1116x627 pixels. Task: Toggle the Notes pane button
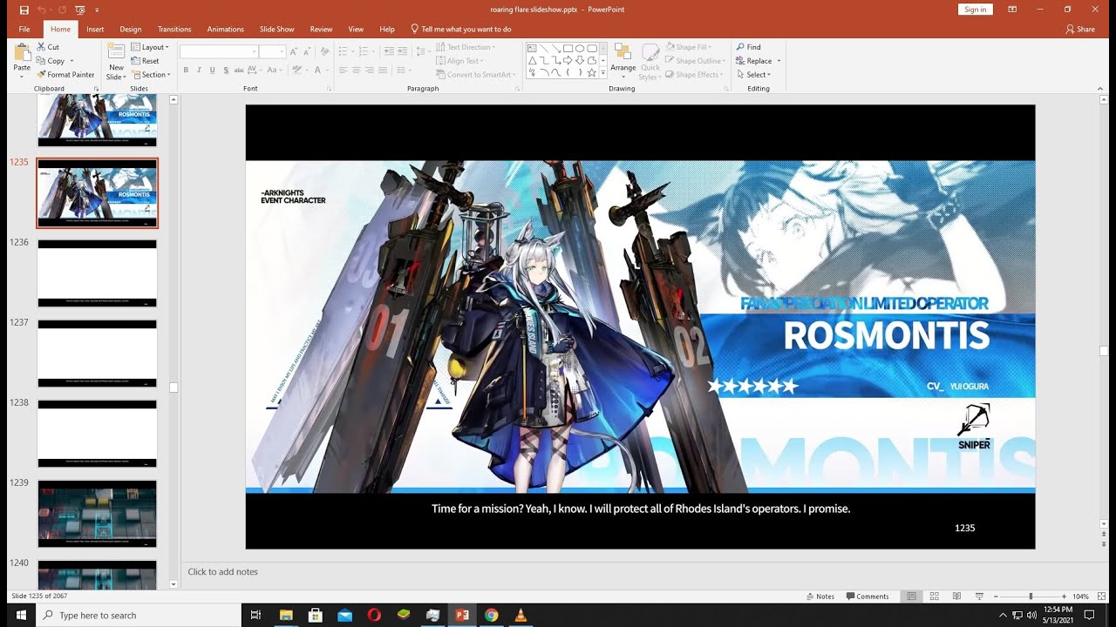coord(820,597)
